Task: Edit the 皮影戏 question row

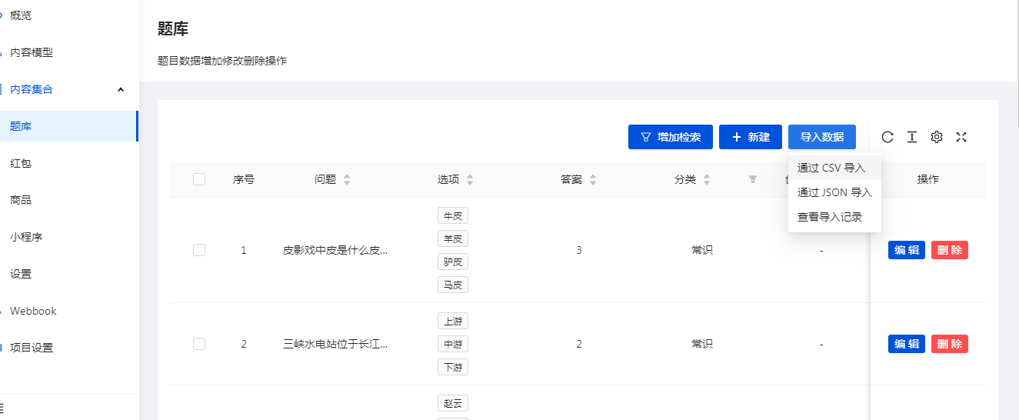Action: click(x=907, y=250)
